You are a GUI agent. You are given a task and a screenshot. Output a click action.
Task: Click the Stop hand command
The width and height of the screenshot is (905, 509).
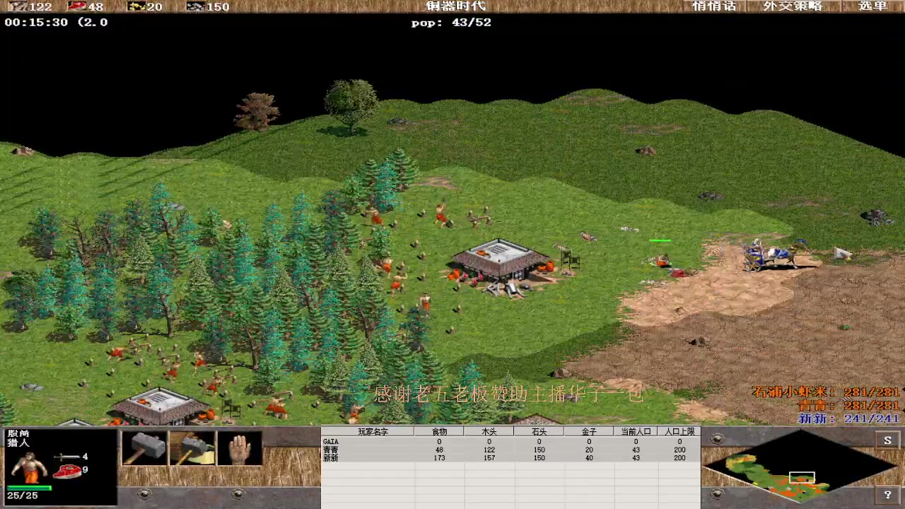pos(239,447)
